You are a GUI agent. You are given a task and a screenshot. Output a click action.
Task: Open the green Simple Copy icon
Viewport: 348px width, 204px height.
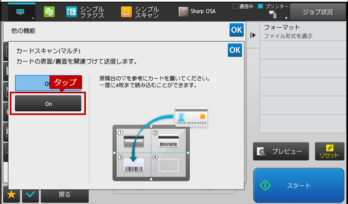[49, 12]
